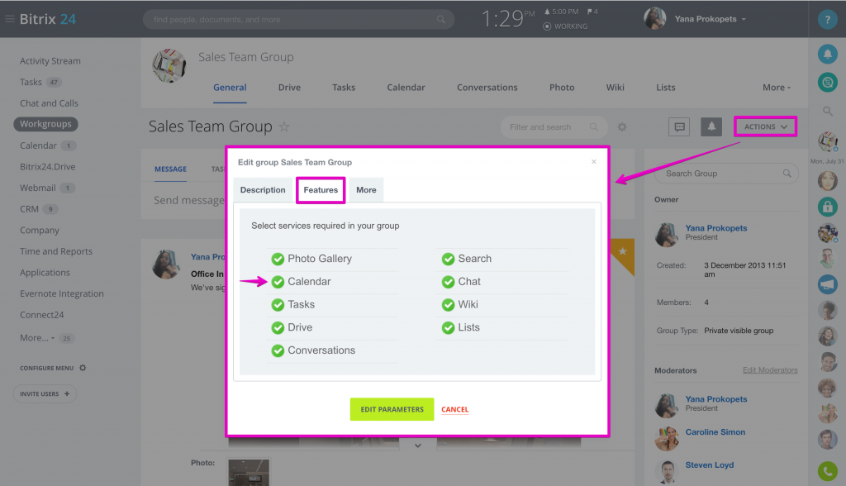Select the Features tab in dialog
The image size is (846, 486).
[321, 190]
